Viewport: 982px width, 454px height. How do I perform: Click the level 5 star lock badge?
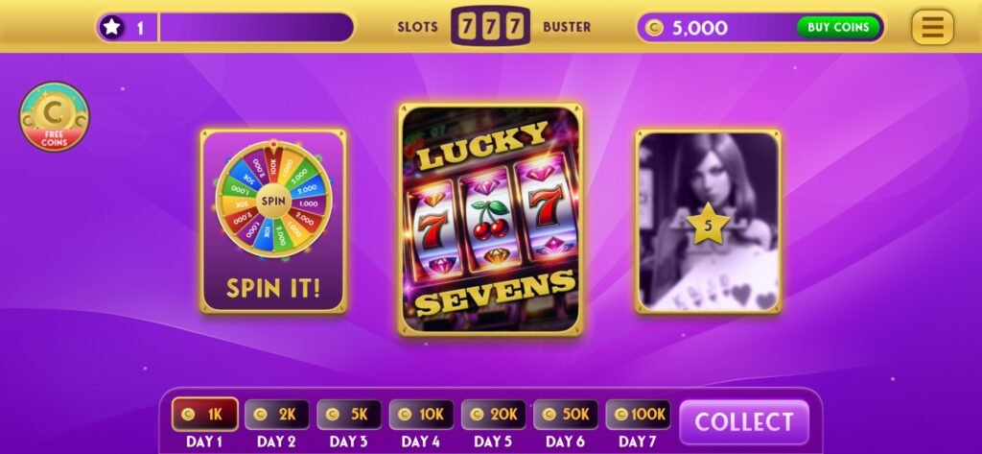point(708,226)
